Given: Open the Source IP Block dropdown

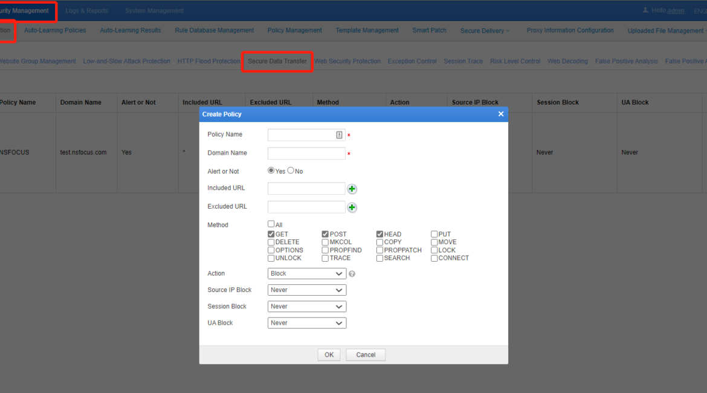Looking at the screenshot, I should (306, 290).
